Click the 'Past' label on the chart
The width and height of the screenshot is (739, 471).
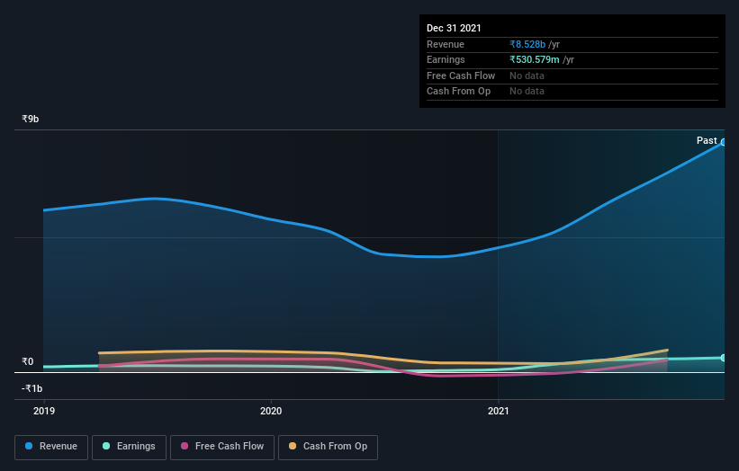point(707,141)
